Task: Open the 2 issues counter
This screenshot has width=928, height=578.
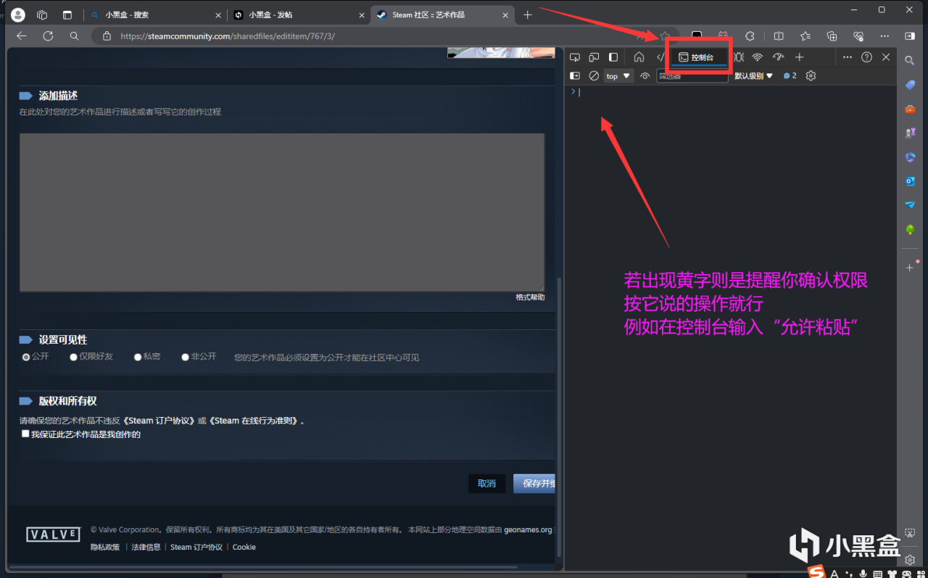Action: click(x=790, y=75)
